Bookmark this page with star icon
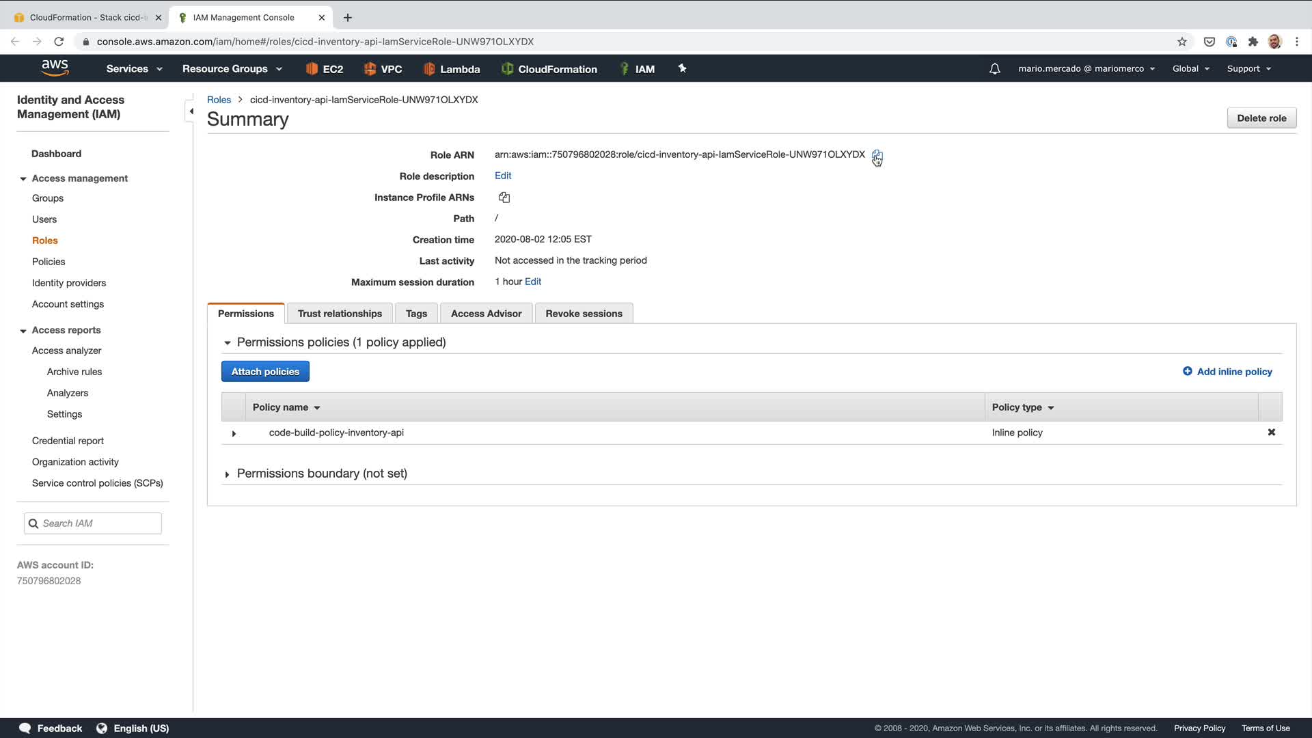The height and width of the screenshot is (738, 1312). point(1182,42)
